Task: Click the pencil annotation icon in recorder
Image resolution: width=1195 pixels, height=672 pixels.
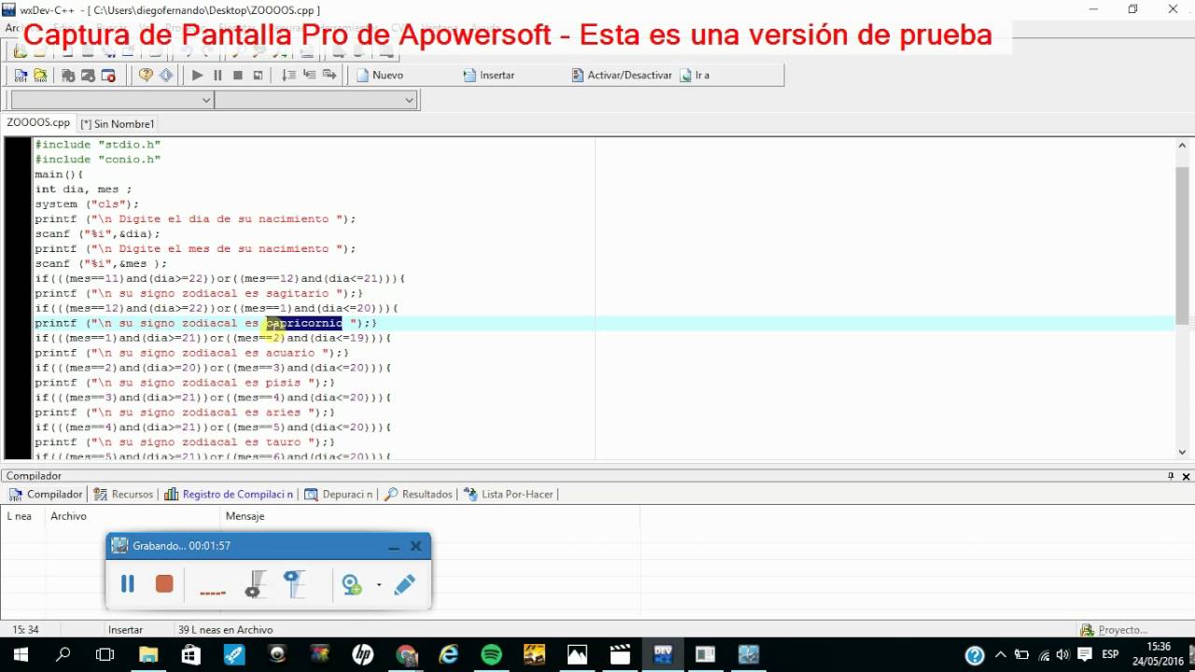Action: point(404,585)
